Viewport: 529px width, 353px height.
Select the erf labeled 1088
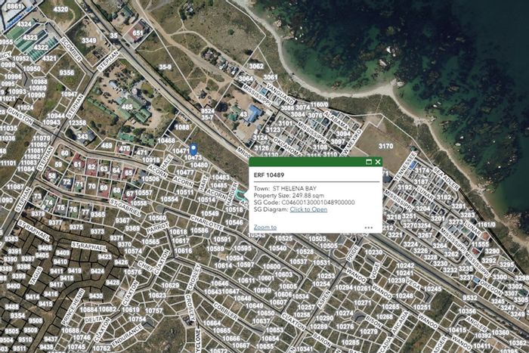pyautogui.click(x=183, y=127)
